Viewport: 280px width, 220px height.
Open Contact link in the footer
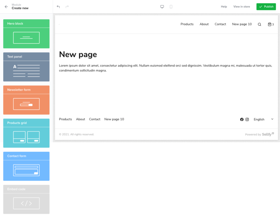tap(95, 119)
